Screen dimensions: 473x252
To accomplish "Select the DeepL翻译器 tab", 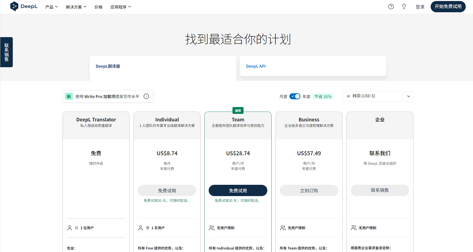I will [x=108, y=66].
